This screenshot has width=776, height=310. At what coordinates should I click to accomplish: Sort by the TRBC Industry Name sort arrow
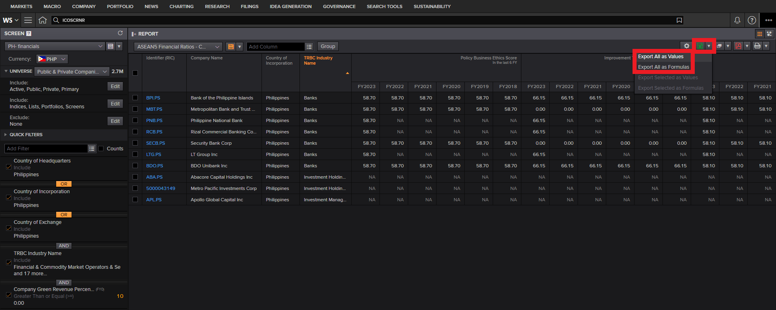coord(347,73)
